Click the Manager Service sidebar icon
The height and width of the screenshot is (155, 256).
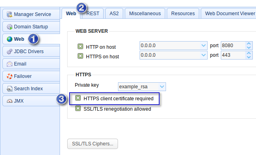coord(10,14)
